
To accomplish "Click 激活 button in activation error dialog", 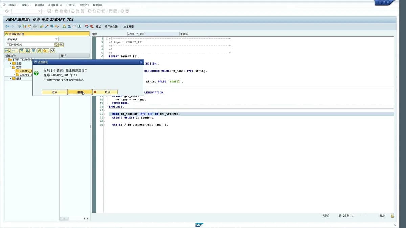I will (x=54, y=92).
